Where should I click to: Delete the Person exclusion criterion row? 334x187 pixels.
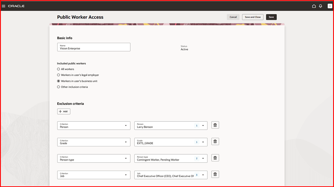(215, 125)
